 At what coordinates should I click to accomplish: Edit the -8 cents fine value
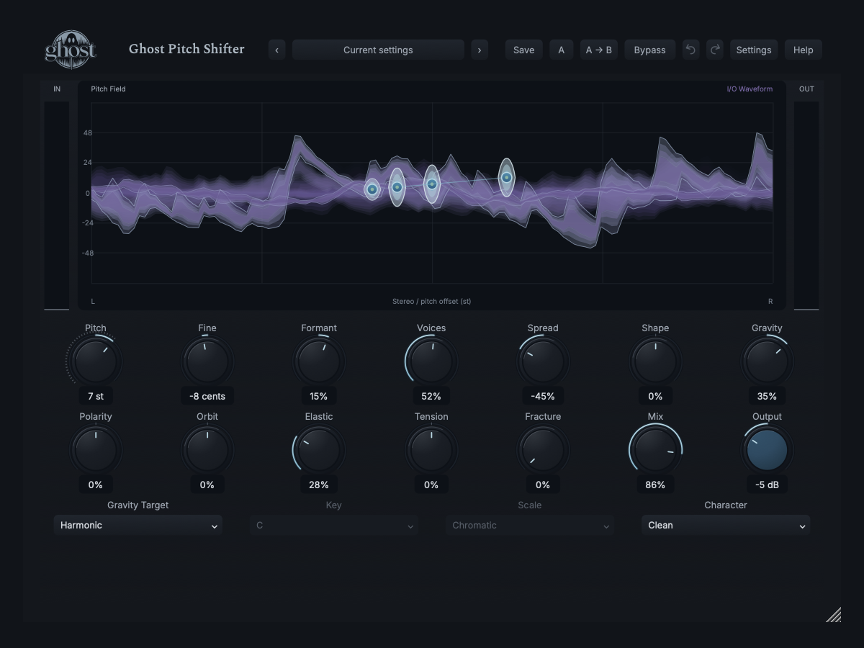(207, 396)
